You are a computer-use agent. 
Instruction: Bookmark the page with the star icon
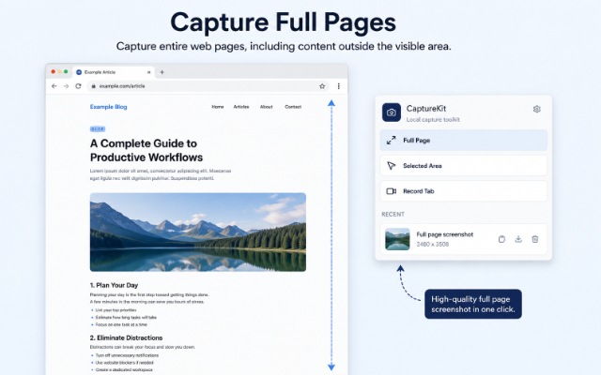tap(322, 86)
